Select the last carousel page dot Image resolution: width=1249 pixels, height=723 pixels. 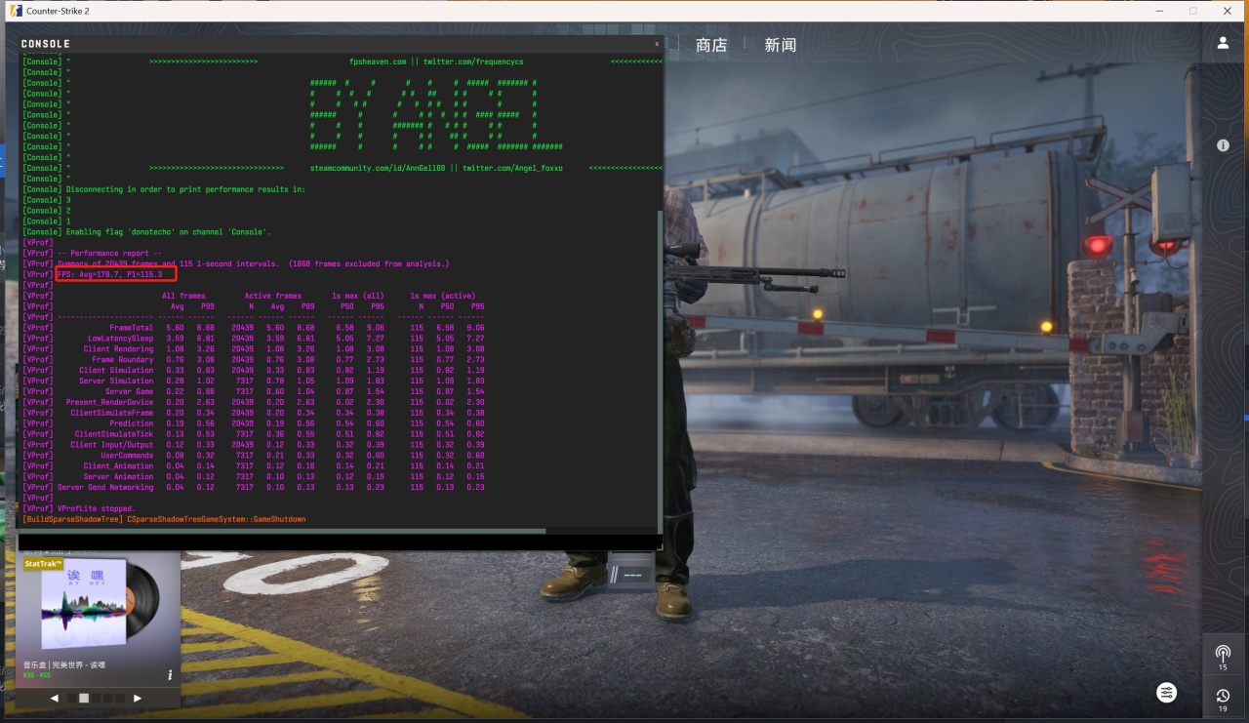tap(121, 698)
